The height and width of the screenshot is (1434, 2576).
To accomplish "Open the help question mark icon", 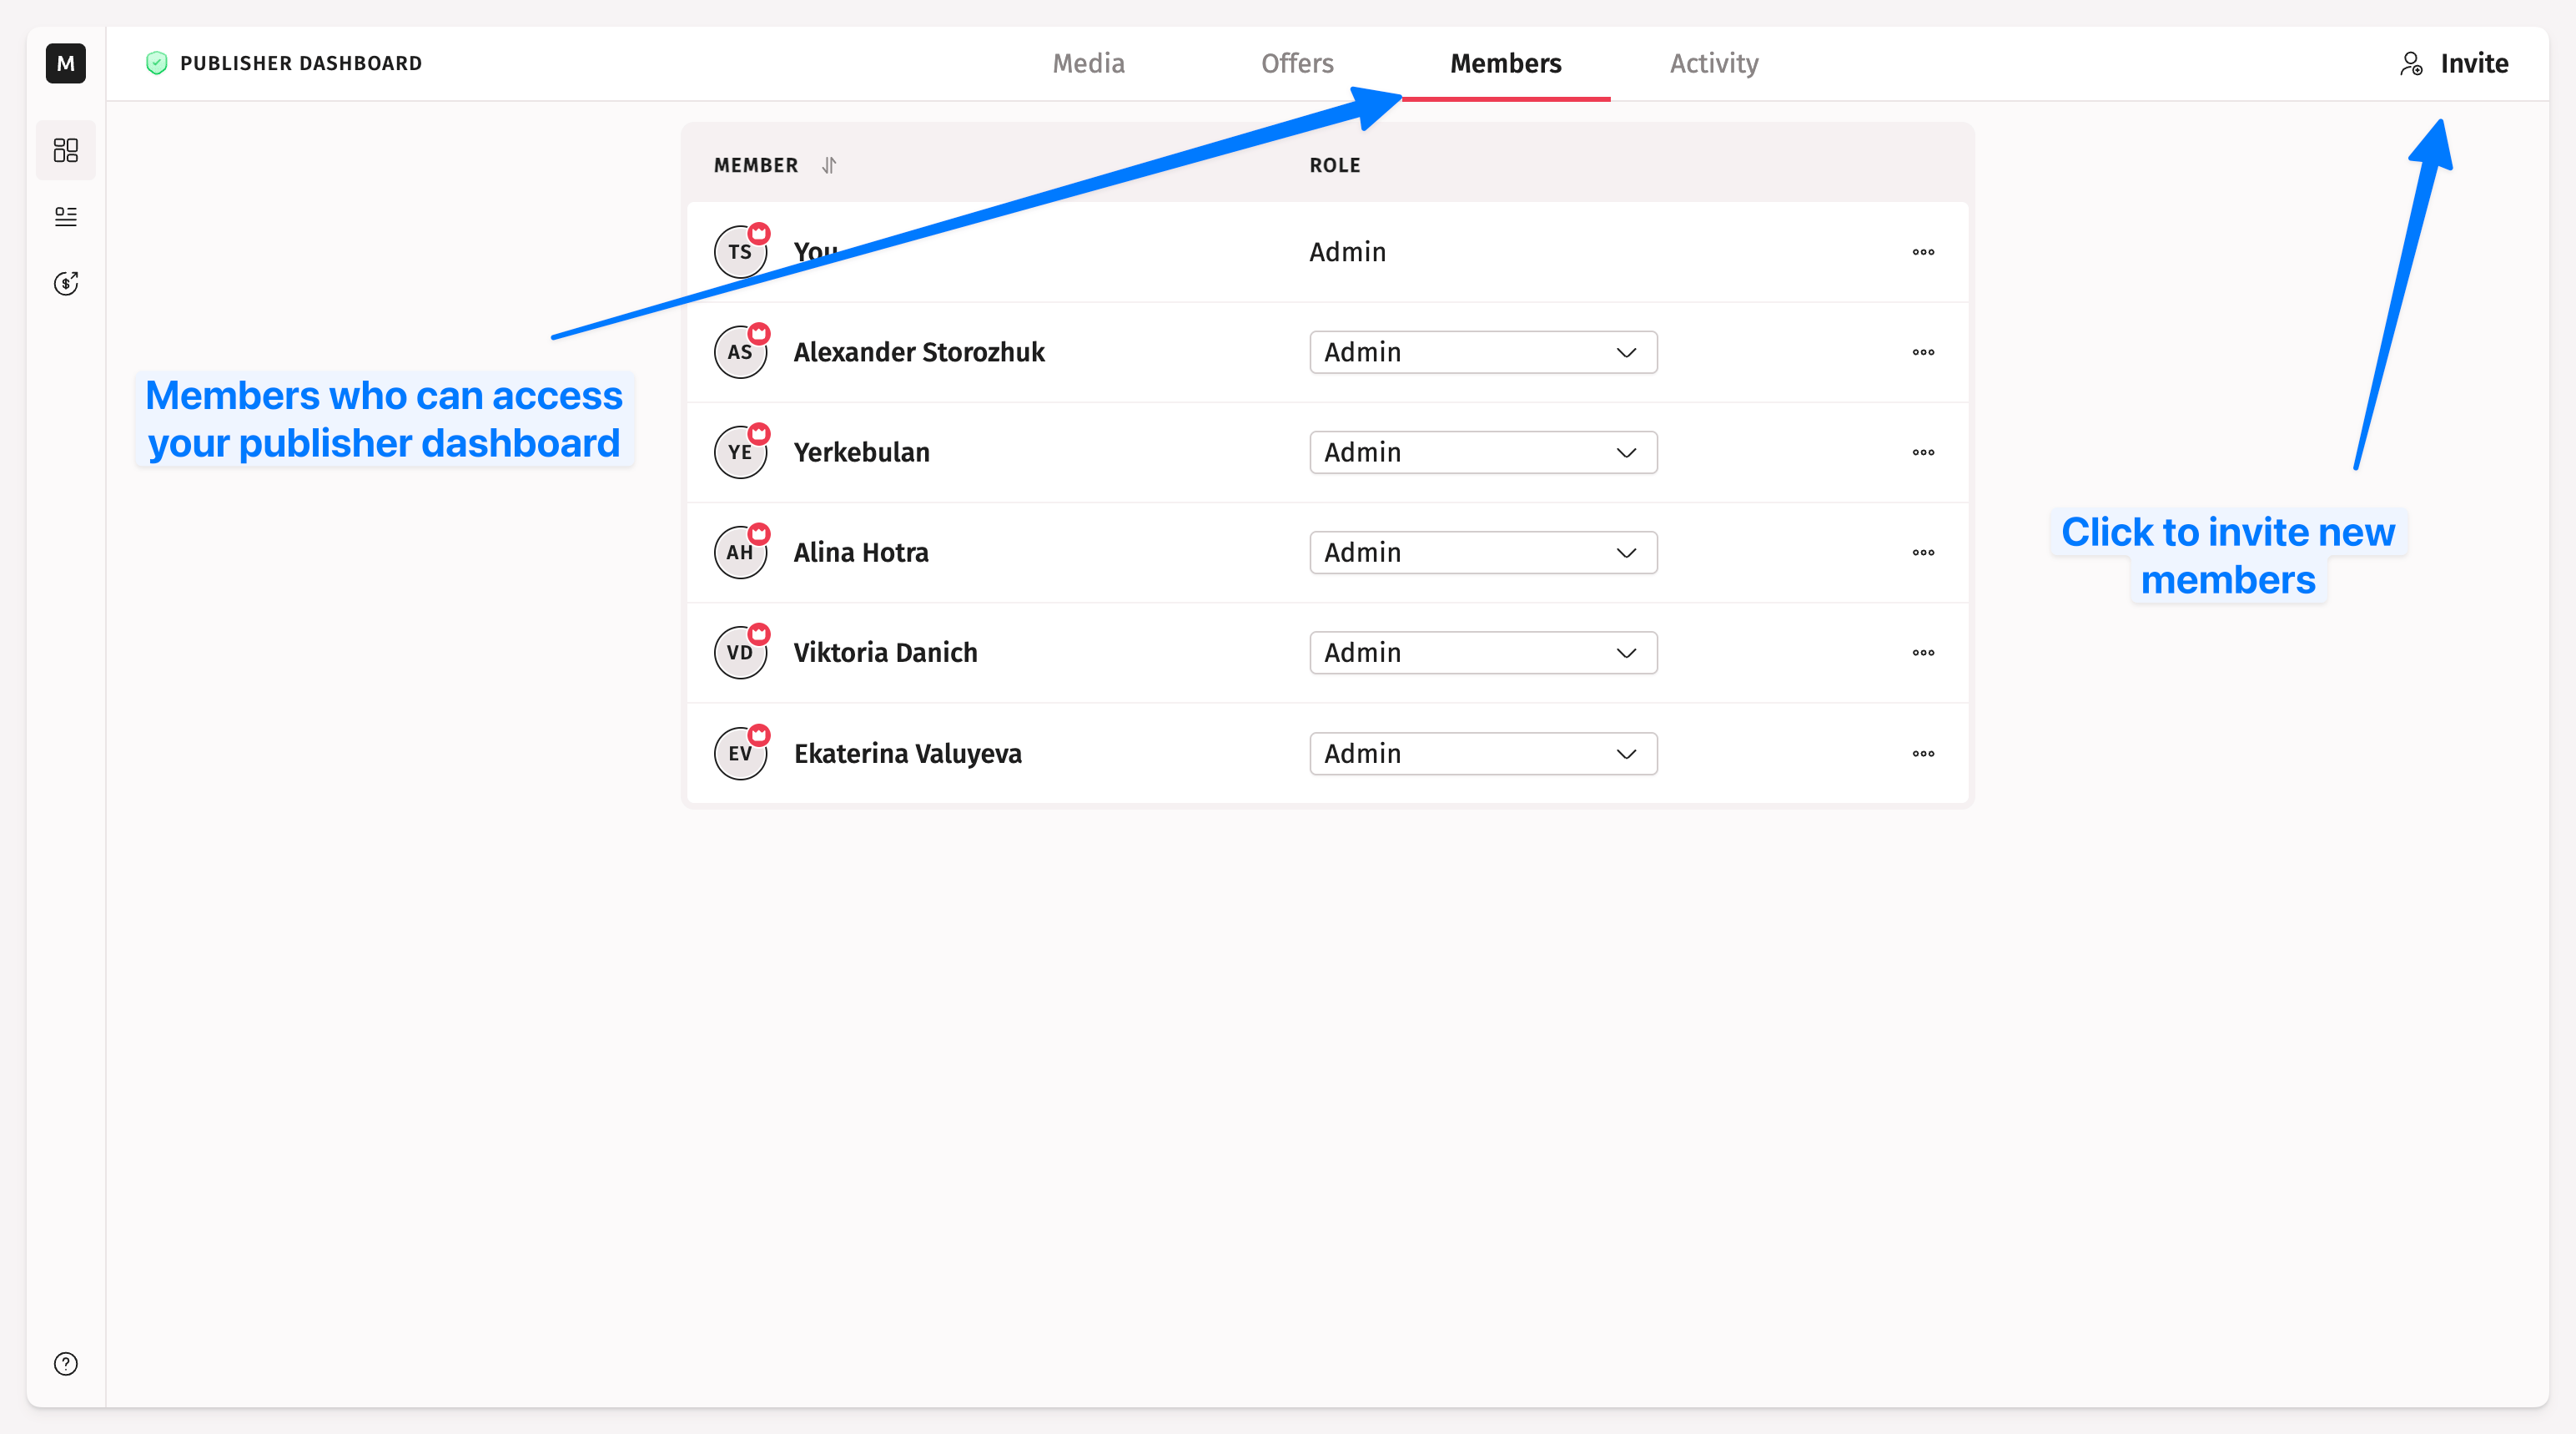I will (65, 1363).
